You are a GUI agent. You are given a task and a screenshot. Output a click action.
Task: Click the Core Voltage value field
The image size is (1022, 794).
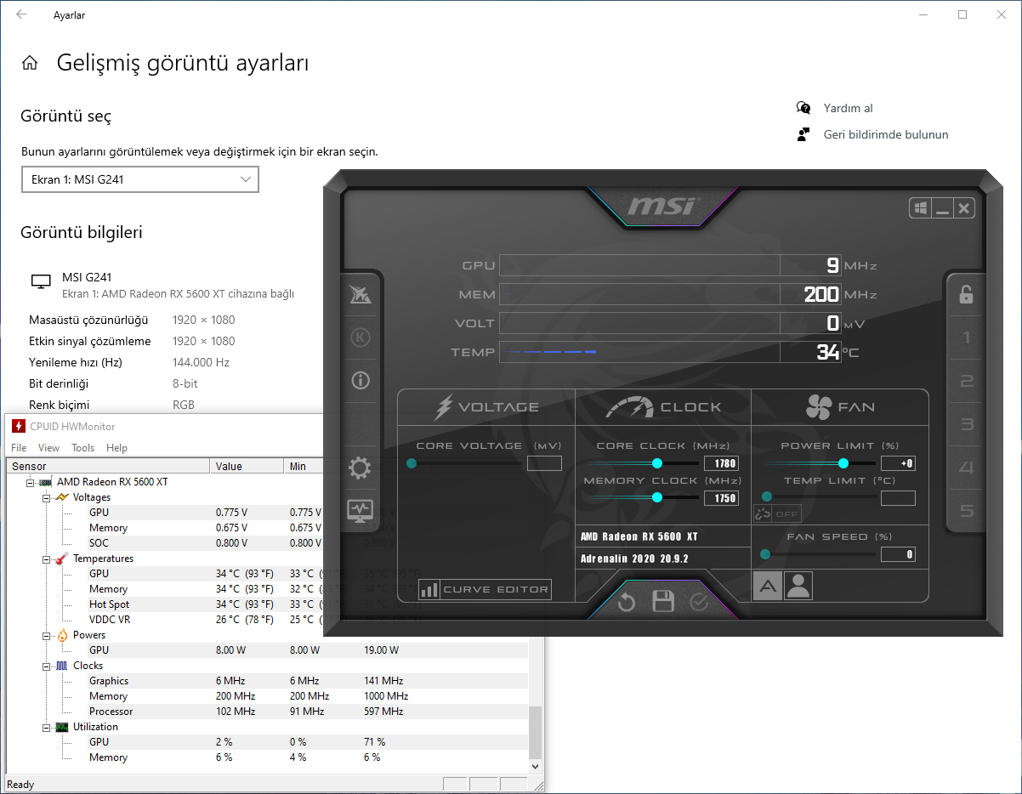544,463
